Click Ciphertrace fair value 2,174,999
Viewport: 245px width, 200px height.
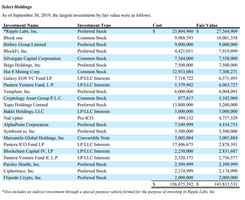click(228, 171)
